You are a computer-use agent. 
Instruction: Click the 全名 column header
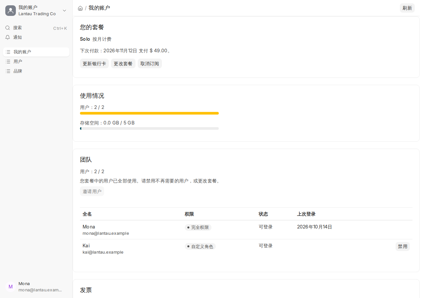87,214
